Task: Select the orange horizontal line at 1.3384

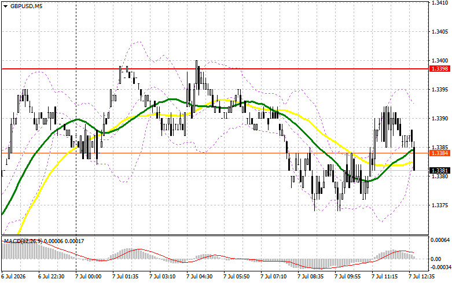Action: click(x=215, y=153)
